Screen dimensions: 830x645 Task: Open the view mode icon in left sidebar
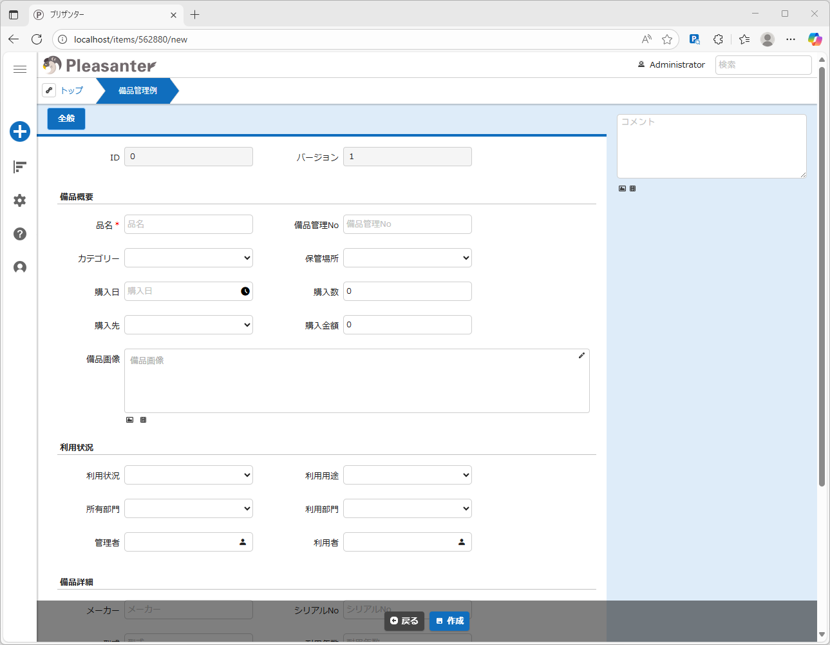pyautogui.click(x=20, y=168)
